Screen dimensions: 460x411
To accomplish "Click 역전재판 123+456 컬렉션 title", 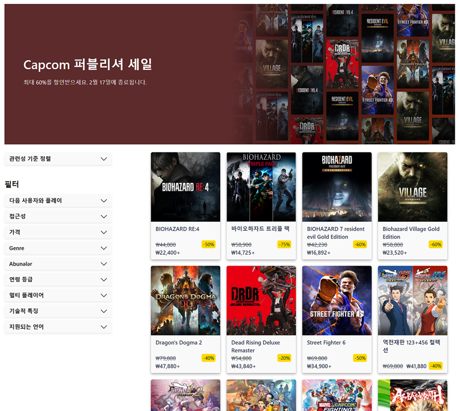I will (411, 346).
